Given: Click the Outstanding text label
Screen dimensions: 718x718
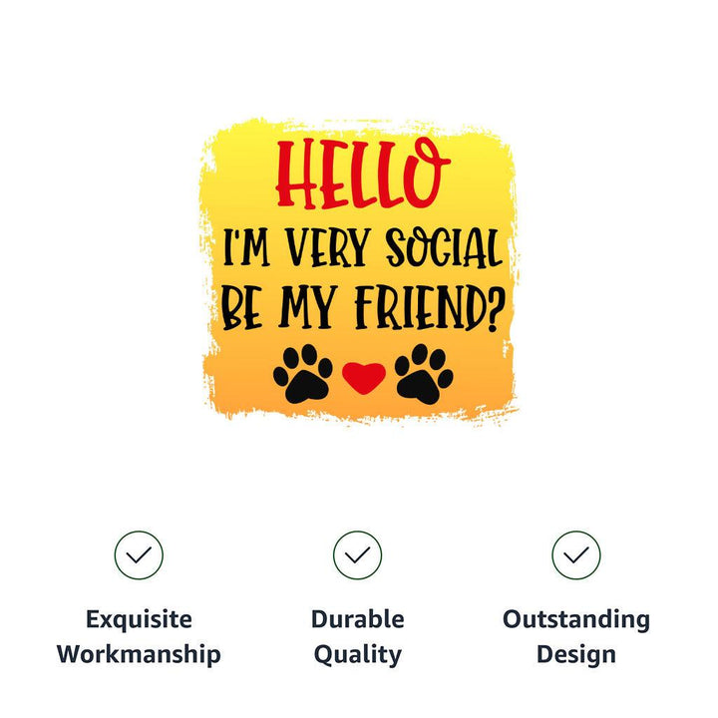Looking at the screenshot, I should (x=576, y=619).
